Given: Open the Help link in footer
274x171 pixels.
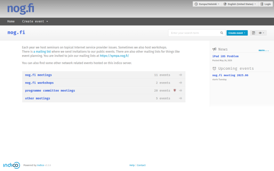Looking at the screenshot, I should click(132, 165).
